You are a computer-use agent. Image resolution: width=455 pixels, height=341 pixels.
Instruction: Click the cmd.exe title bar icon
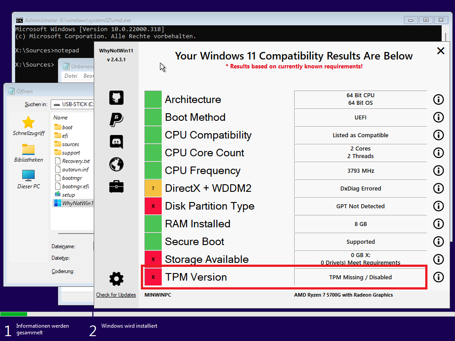20,20
